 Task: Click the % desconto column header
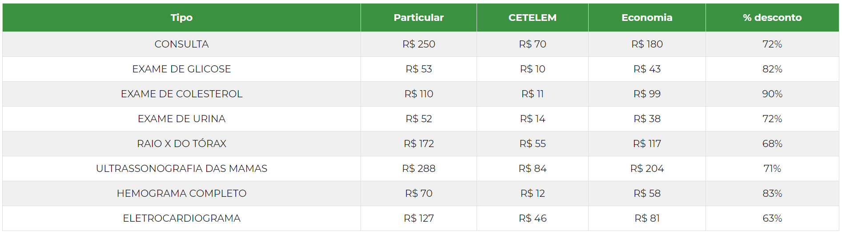point(772,18)
